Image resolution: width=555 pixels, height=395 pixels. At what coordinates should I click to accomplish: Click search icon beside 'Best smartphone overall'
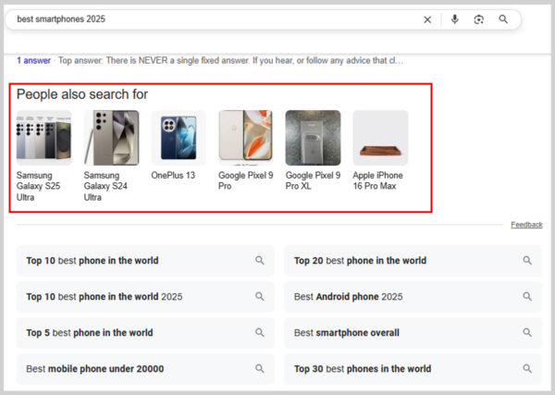coord(527,333)
